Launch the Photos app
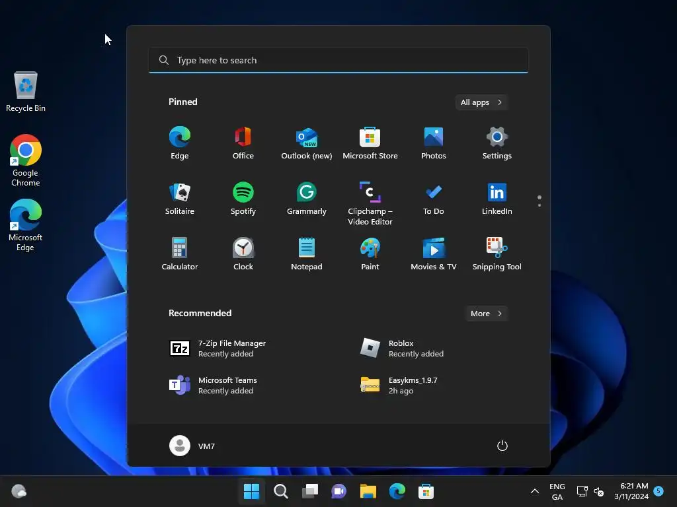677x507 pixels. 434,143
